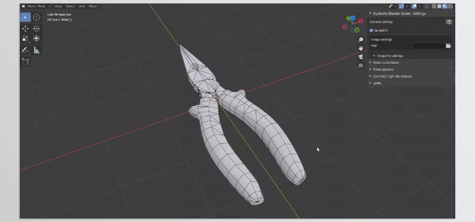Pick the Scale tool
475x222 pixels.
pos(25,38)
